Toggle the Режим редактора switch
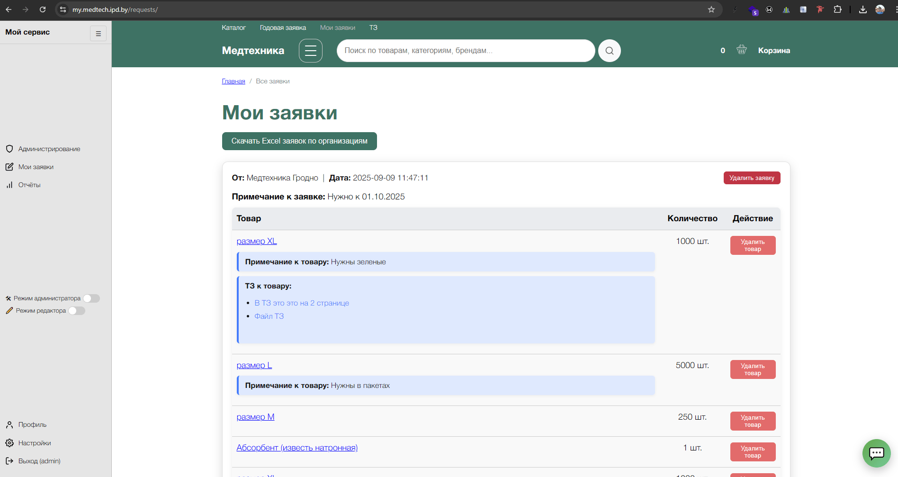The image size is (898, 477). click(77, 311)
